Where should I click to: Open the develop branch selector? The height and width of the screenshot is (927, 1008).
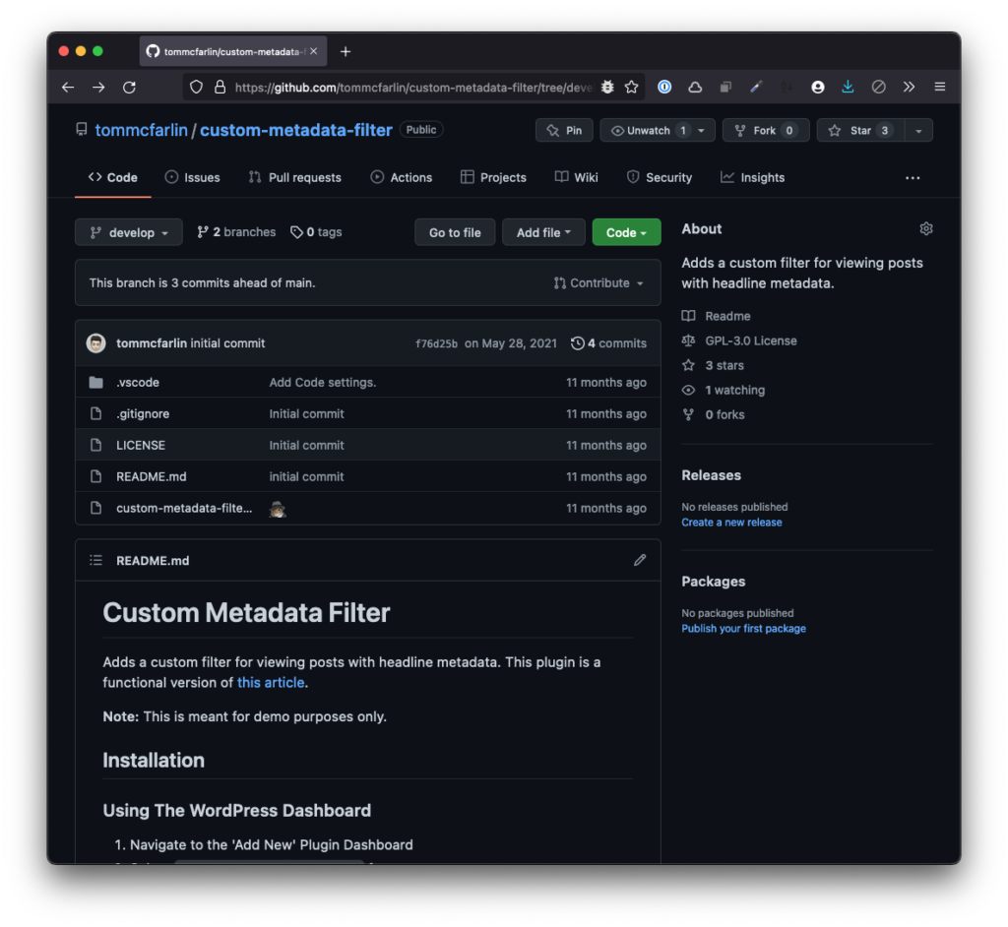129,232
